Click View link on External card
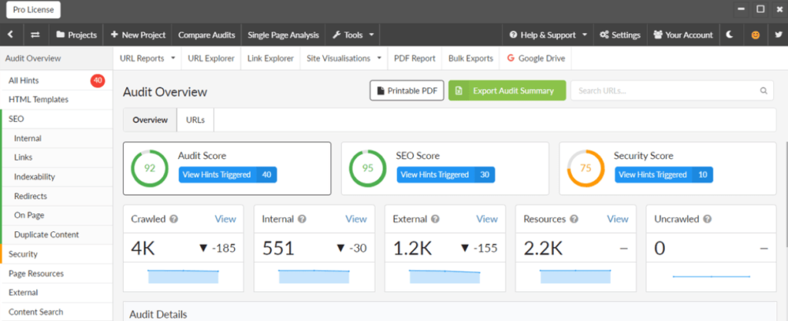This screenshot has height=321, width=788. click(x=487, y=219)
